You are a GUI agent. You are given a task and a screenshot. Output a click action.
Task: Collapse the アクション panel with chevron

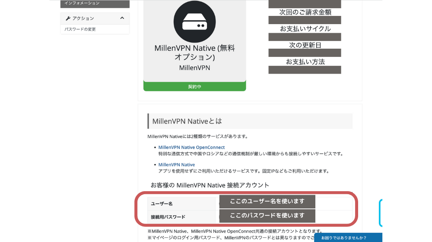pos(122,18)
